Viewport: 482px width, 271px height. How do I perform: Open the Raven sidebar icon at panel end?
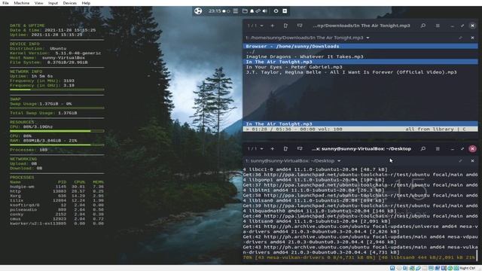285,11
